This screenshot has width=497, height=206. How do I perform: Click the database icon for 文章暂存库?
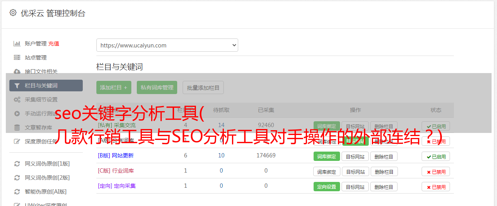click(17, 127)
